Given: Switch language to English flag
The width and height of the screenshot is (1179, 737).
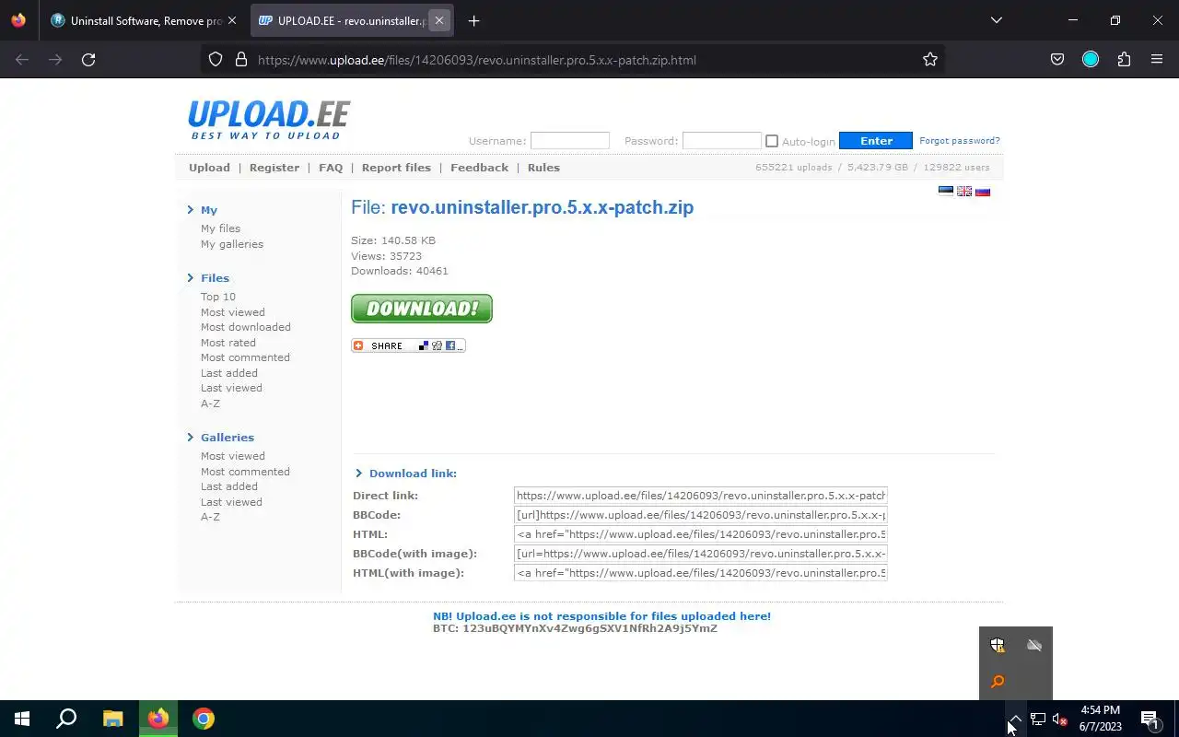Looking at the screenshot, I should click(x=964, y=192).
